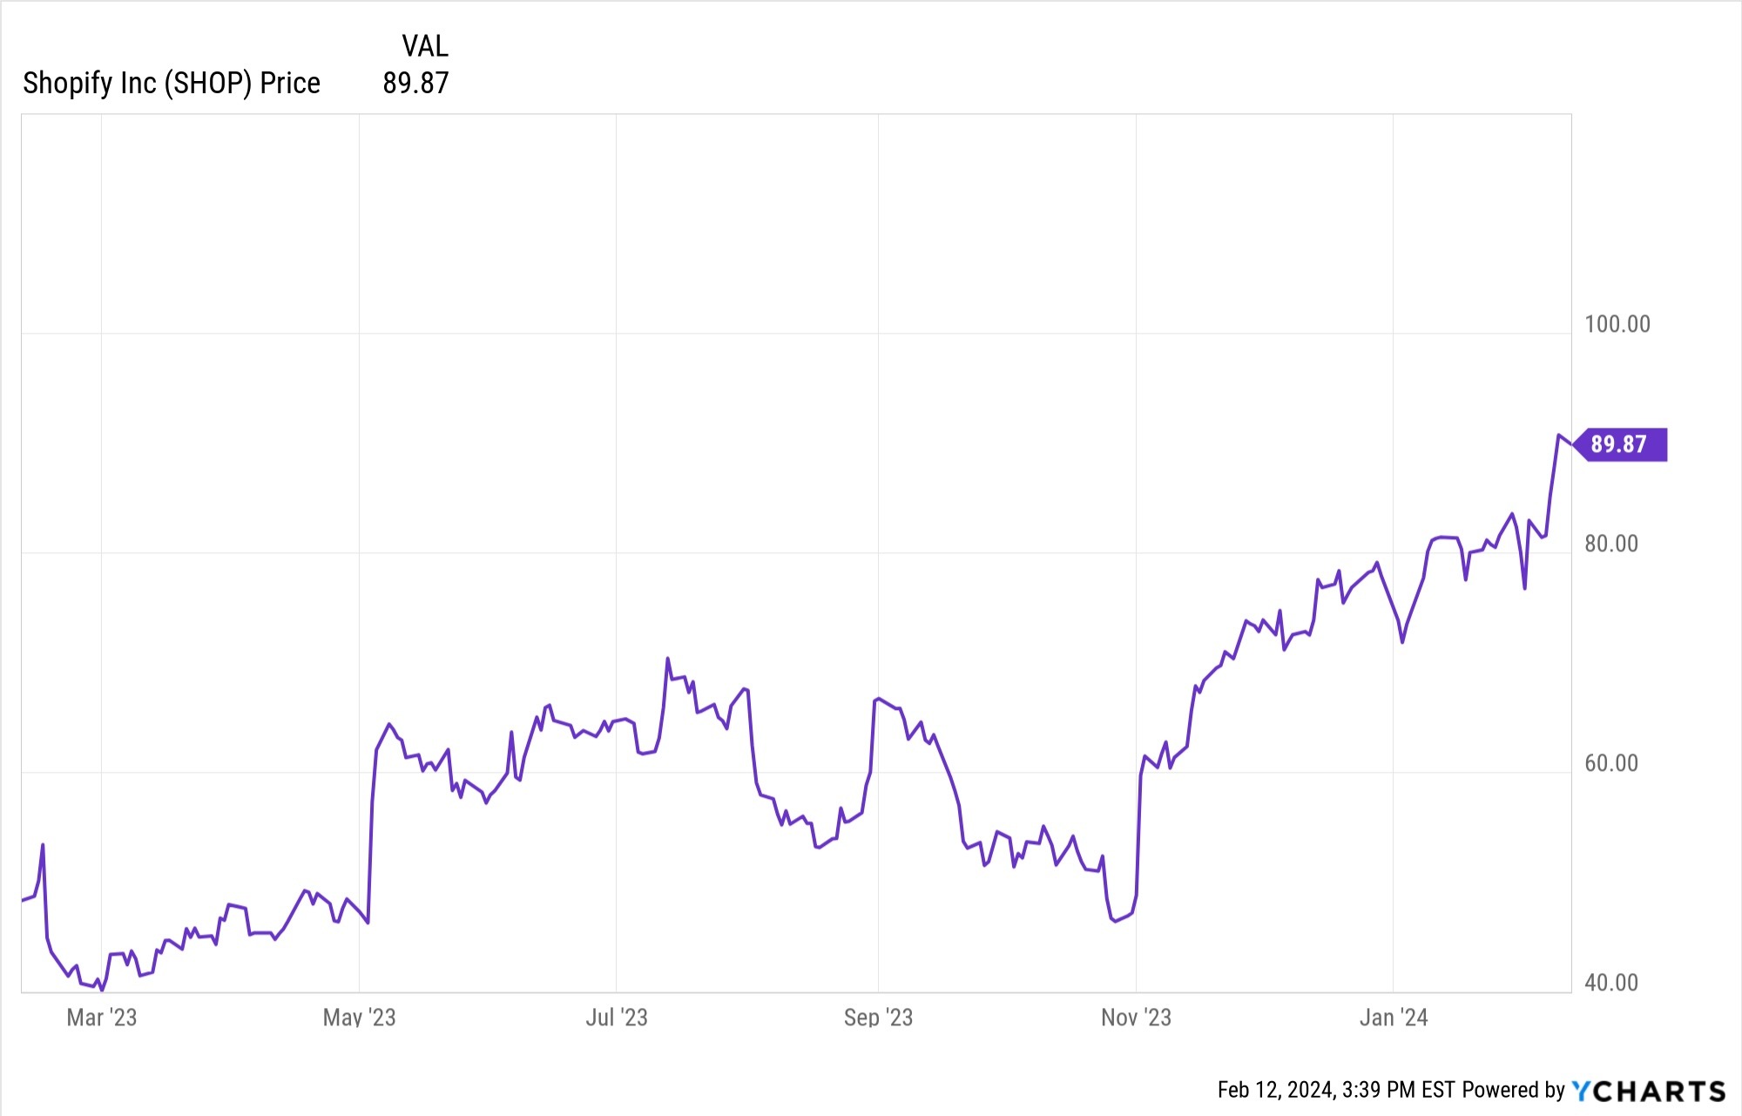Screen dimensions: 1742x1116
Task: Click the sharp price spike at chart's left edge
Action: tap(43, 844)
